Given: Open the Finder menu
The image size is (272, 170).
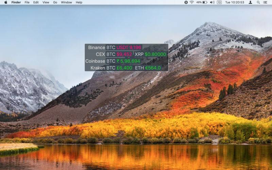Looking at the screenshot, I should click(16, 2).
